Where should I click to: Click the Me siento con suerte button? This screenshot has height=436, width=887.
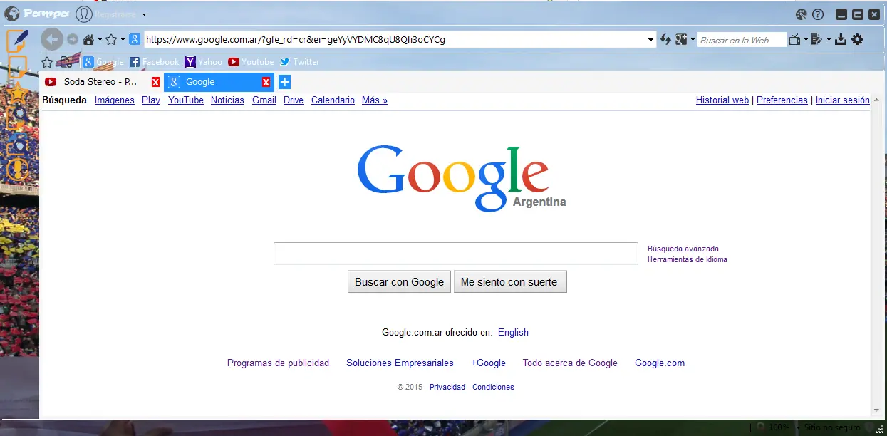click(x=510, y=281)
